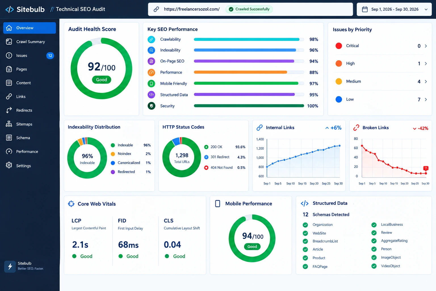Viewport: 436px width, 291px height.
Task: Click the site URL field
Action: pyautogui.click(x=250, y=9)
